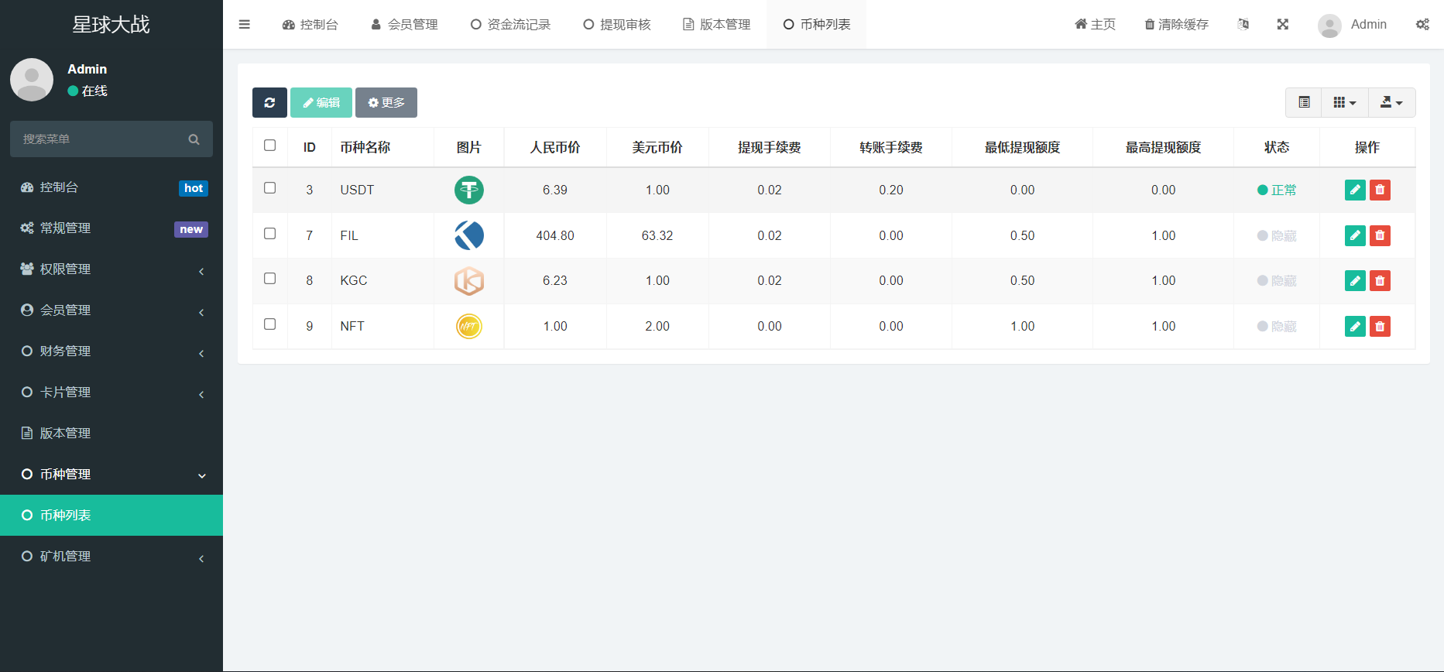Edit the FIL coin row

pos(1355,235)
